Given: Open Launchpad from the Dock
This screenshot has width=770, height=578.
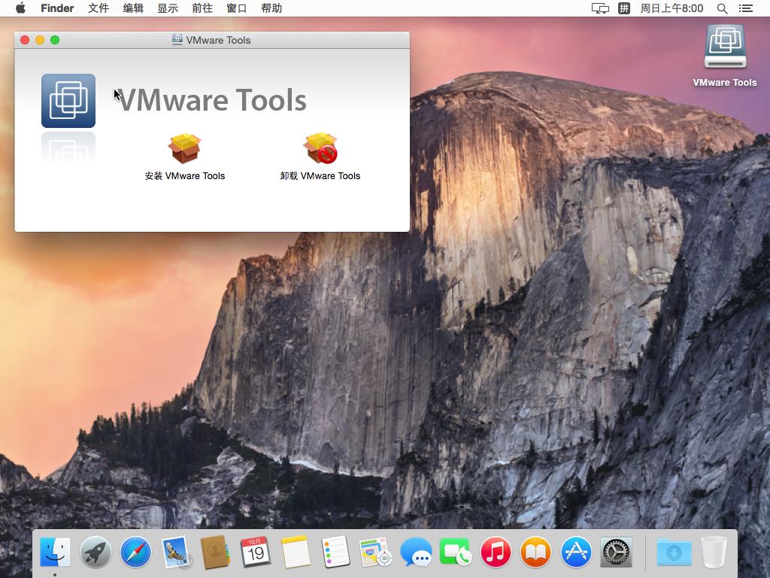Looking at the screenshot, I should point(95,553).
